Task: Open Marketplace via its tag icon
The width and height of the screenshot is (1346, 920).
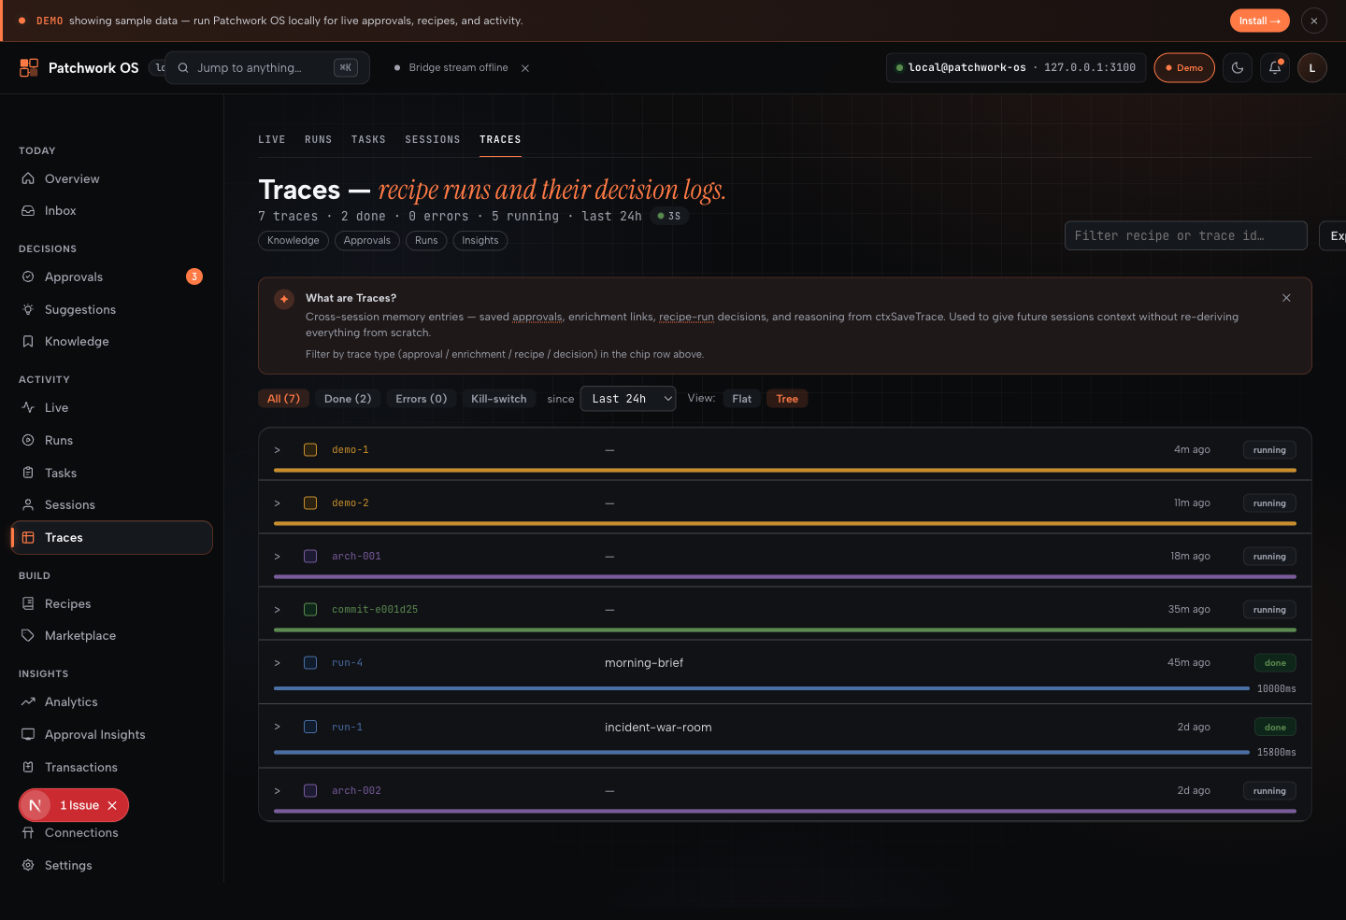Action: coord(28,635)
